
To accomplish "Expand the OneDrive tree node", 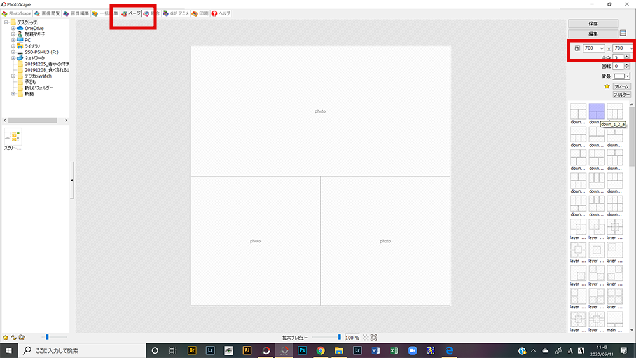I will pyautogui.click(x=13, y=29).
